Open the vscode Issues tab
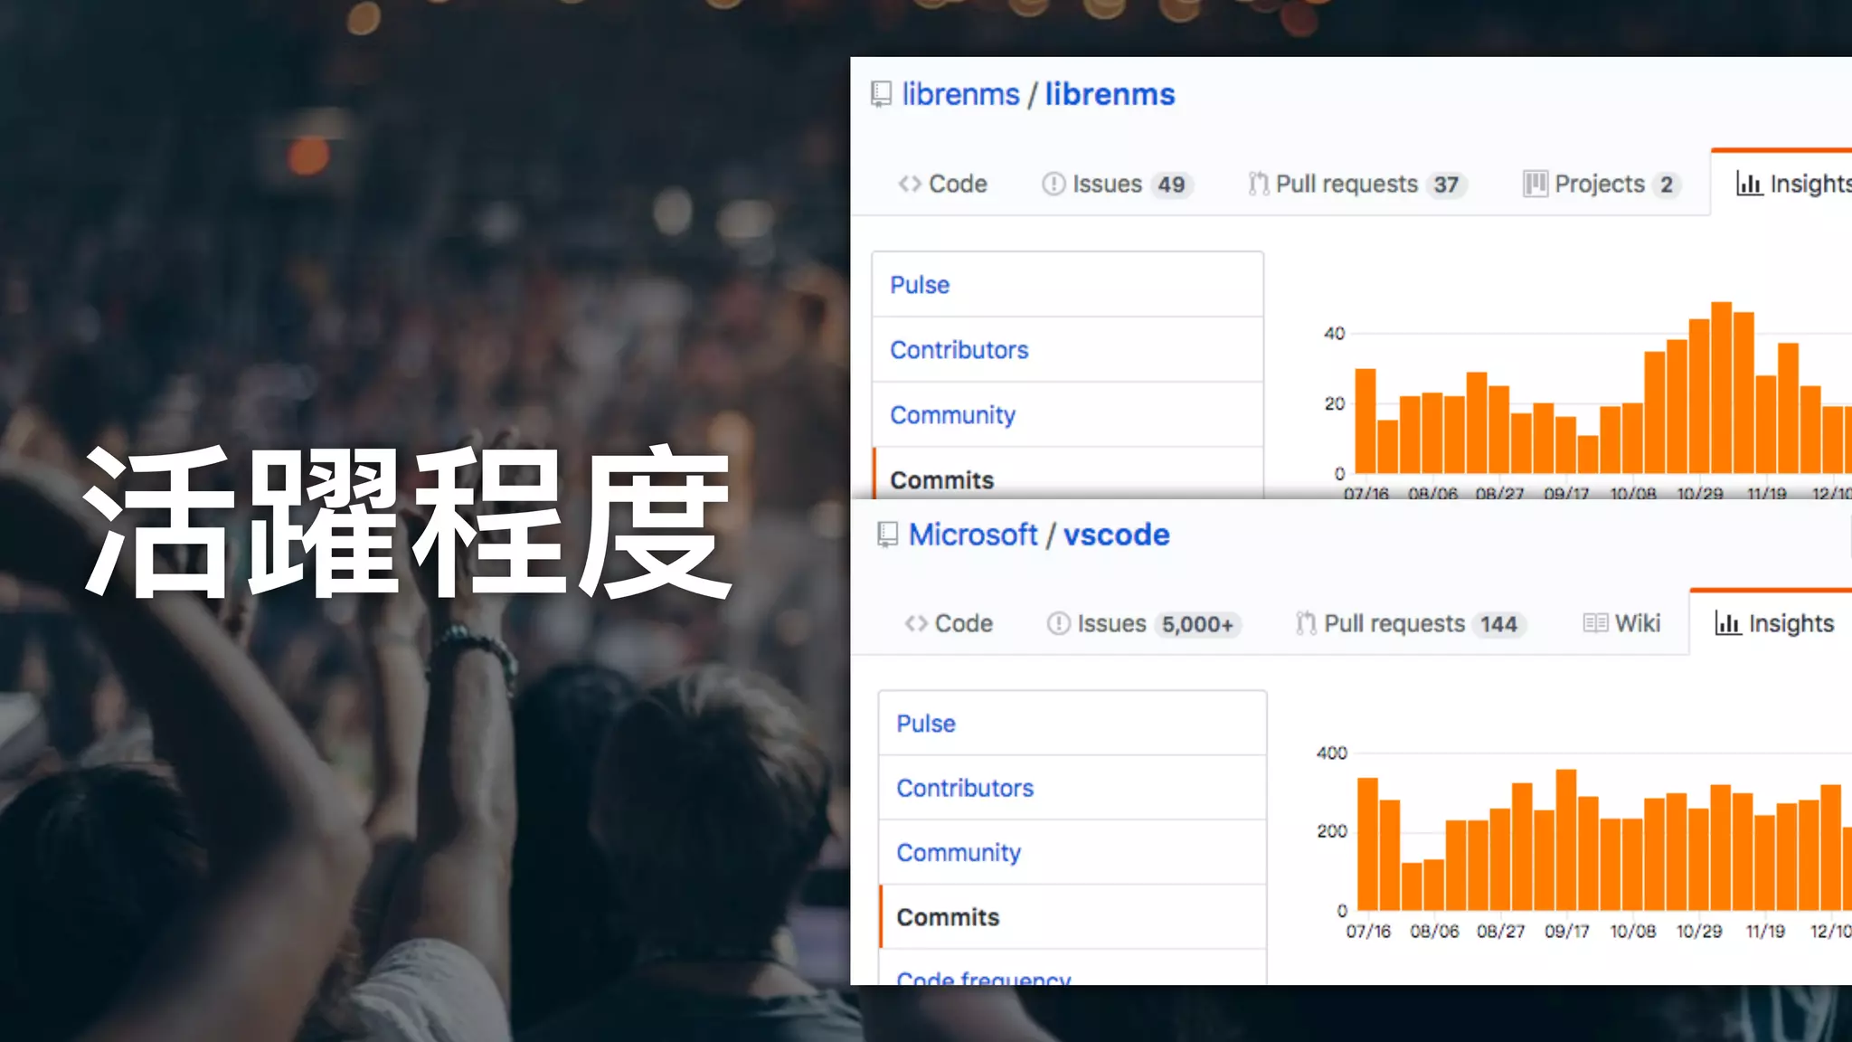The image size is (1852, 1042). pyautogui.click(x=1144, y=623)
